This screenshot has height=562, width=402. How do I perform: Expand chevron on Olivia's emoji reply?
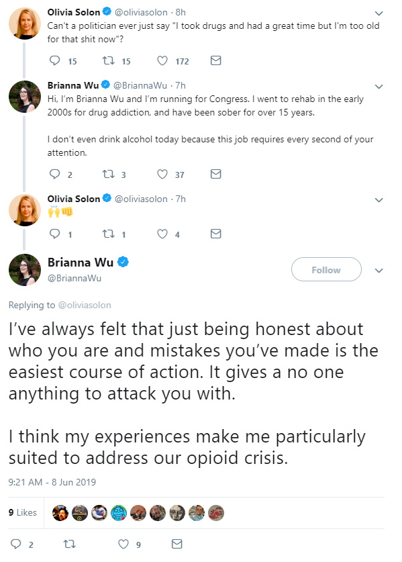(379, 200)
